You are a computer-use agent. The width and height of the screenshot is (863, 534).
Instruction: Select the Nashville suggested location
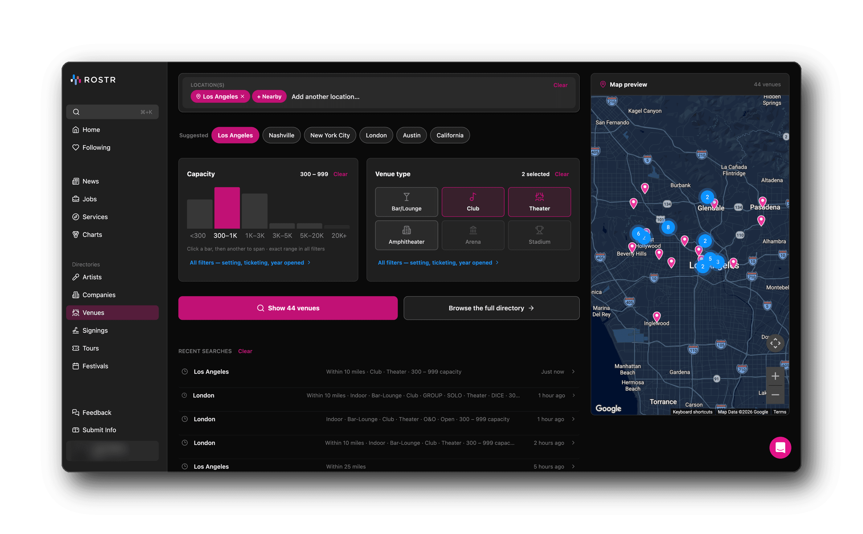coord(281,135)
